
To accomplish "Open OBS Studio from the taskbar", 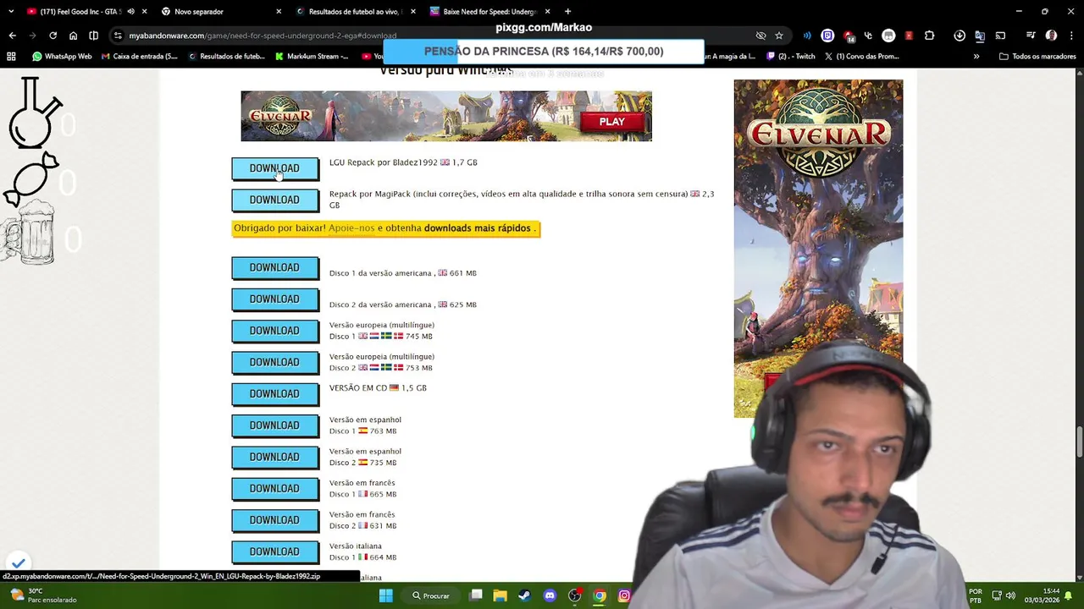I will [574, 595].
